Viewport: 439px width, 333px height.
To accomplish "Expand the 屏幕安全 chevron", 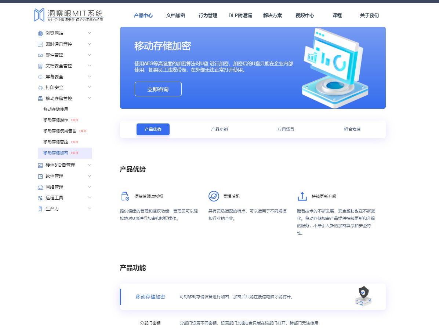I will pyautogui.click(x=90, y=76).
